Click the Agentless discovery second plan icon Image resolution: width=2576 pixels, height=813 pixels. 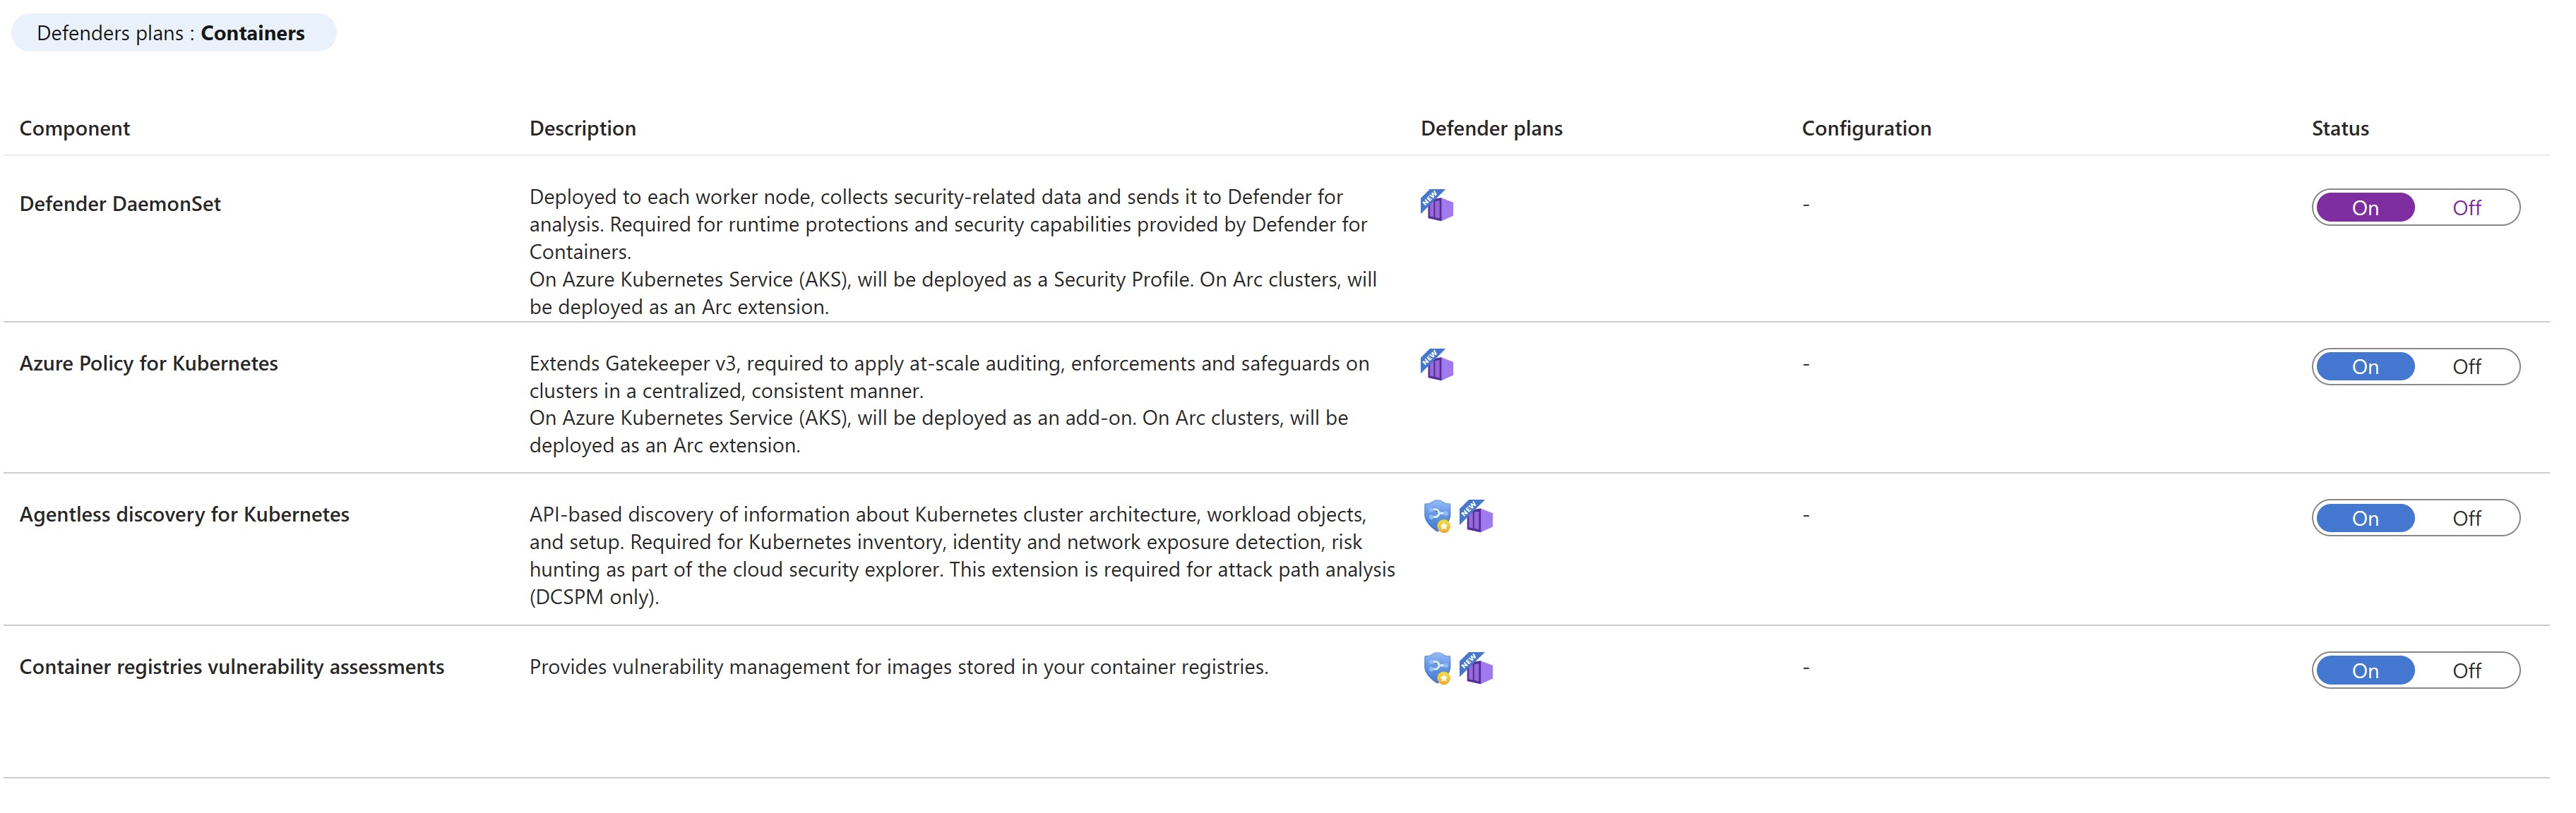pyautogui.click(x=1480, y=516)
